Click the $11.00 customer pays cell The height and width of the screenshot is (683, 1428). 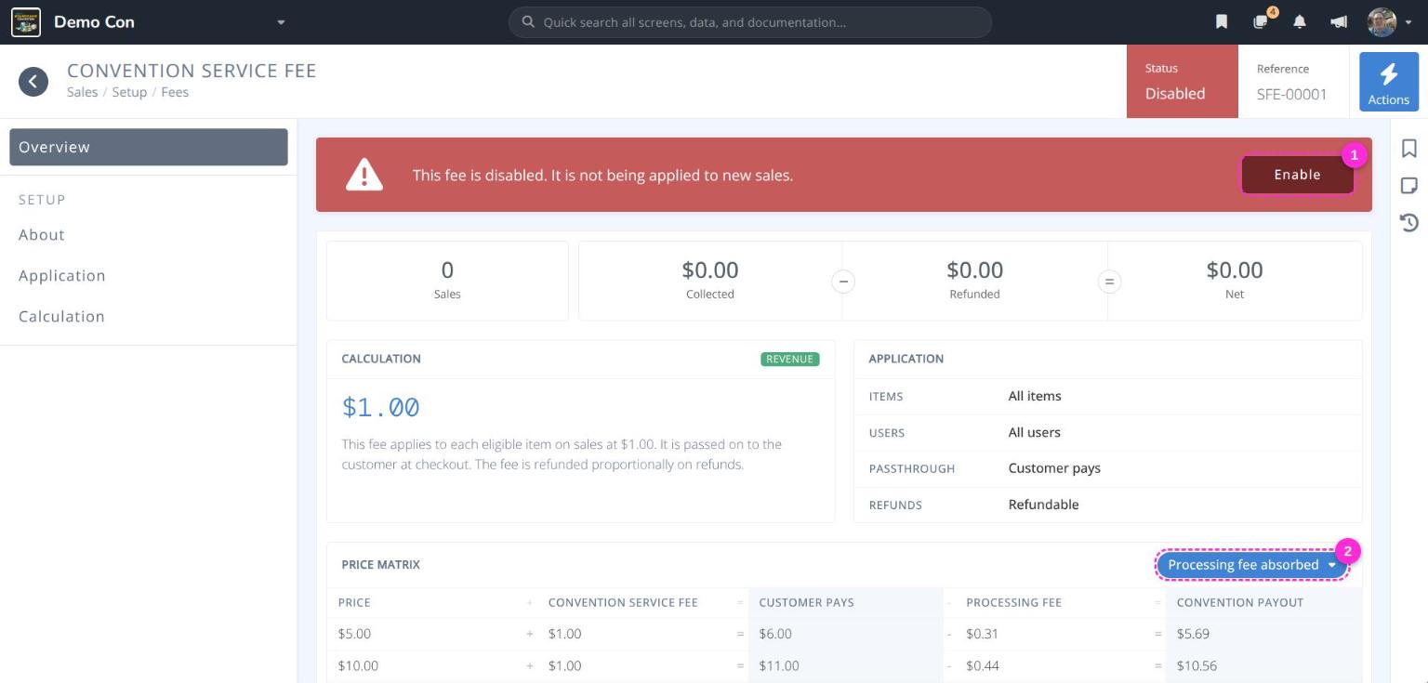[x=779, y=665]
